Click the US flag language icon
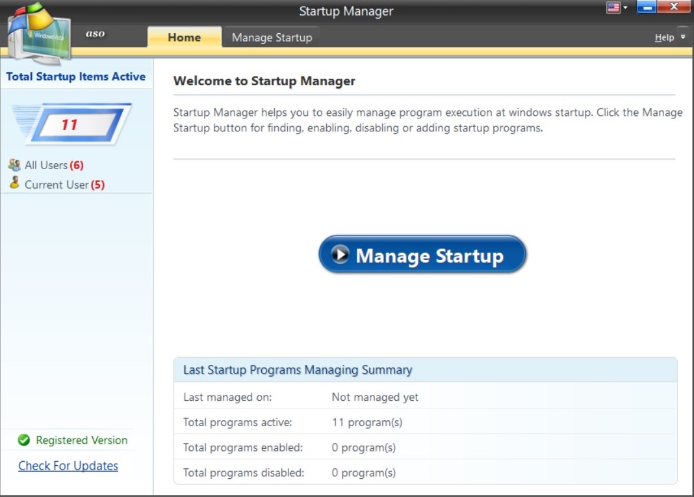Screen dimensions: 694x497 [x=613, y=8]
